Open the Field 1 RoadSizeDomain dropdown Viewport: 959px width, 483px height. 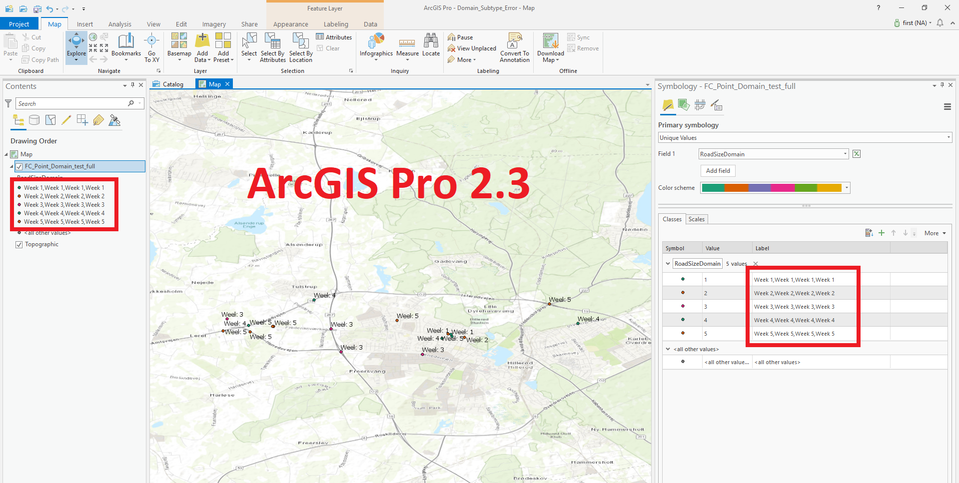774,154
